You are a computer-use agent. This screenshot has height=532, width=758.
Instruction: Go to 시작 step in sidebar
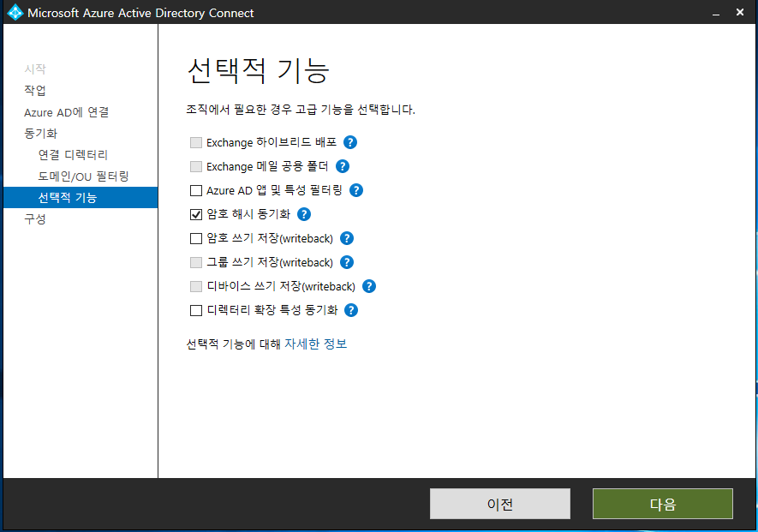[x=35, y=69]
